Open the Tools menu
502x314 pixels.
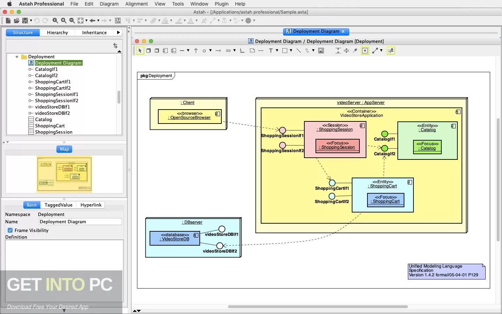click(178, 4)
